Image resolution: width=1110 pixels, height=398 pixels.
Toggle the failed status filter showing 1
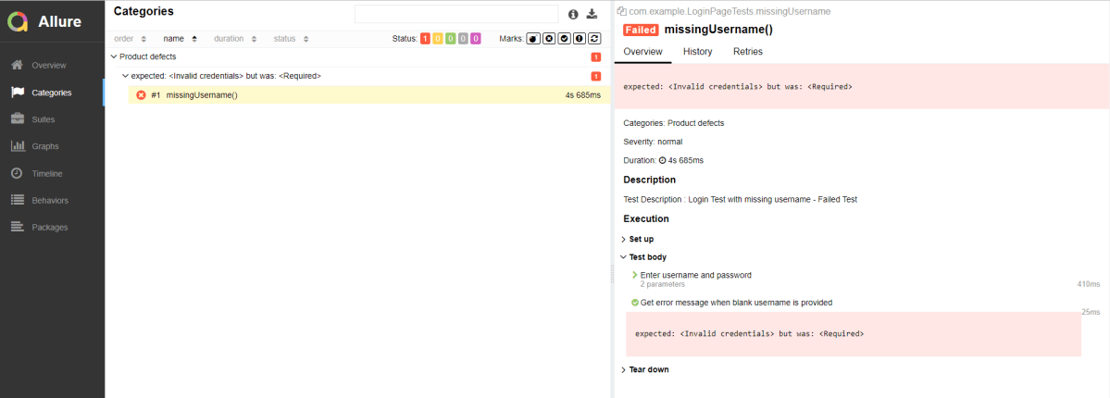(425, 39)
